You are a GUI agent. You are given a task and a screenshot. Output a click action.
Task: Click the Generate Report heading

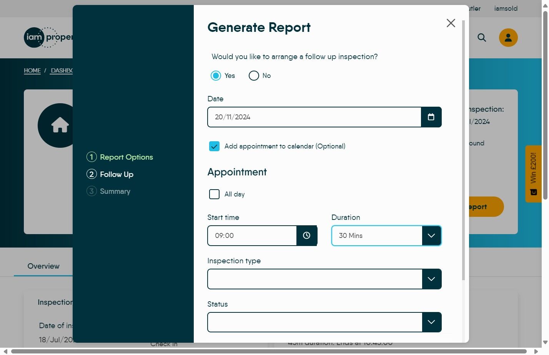point(259,28)
